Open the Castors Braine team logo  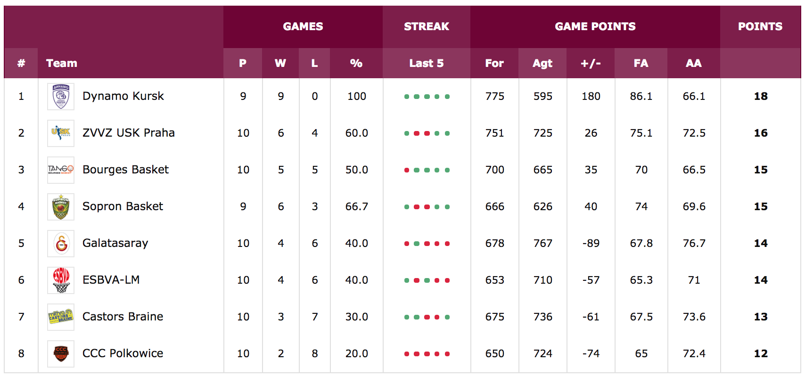pyautogui.click(x=61, y=317)
